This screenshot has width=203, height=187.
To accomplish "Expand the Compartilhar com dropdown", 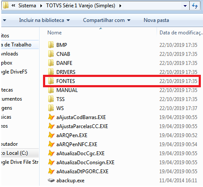I will pos(129,20).
